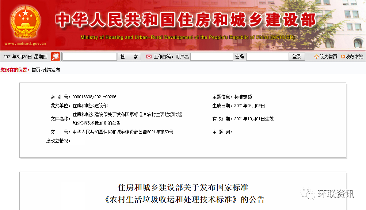Click the 收藏本站 bookmark link

coord(354,57)
